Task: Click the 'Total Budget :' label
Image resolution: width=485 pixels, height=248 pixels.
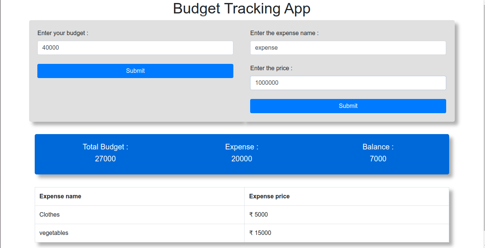Action: point(105,147)
